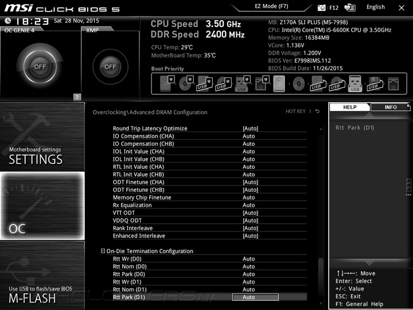Viewport: 413px width, 310px height.
Task: Take screenshot with F12 camera icon
Action: [322, 8]
